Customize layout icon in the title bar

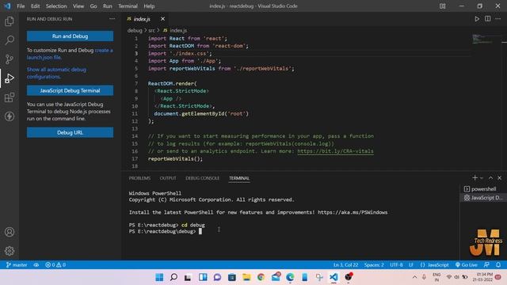pyautogui.click(x=442, y=6)
